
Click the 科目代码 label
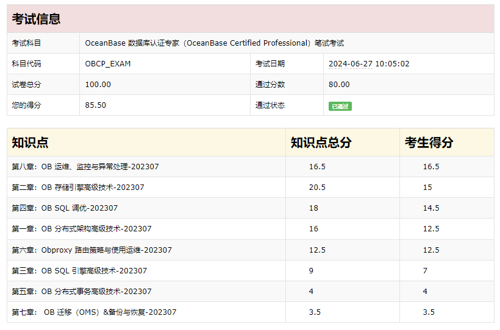pyautogui.click(x=26, y=64)
